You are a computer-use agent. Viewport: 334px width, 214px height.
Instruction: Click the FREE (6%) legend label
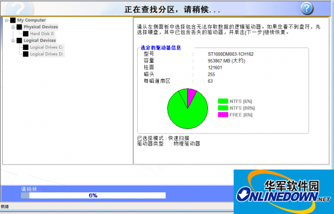tap(241, 115)
